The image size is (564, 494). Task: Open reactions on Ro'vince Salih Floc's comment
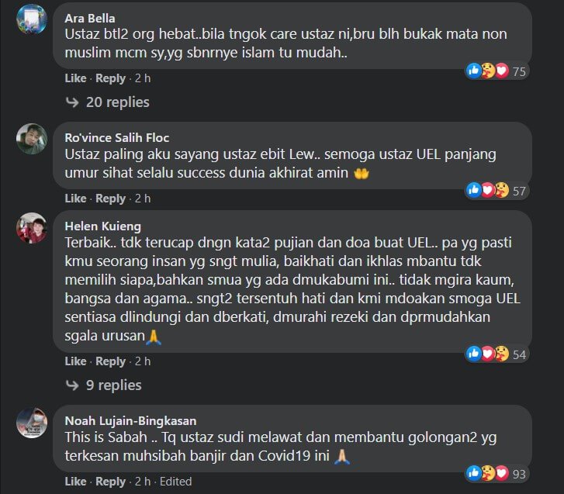(x=497, y=191)
